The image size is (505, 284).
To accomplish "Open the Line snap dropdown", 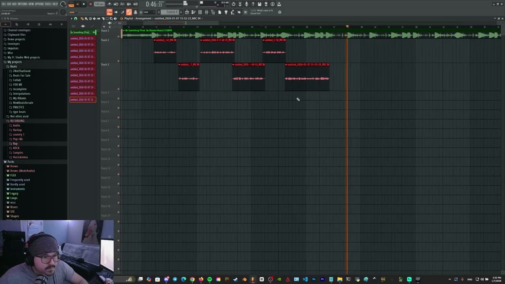I will coord(149,12).
